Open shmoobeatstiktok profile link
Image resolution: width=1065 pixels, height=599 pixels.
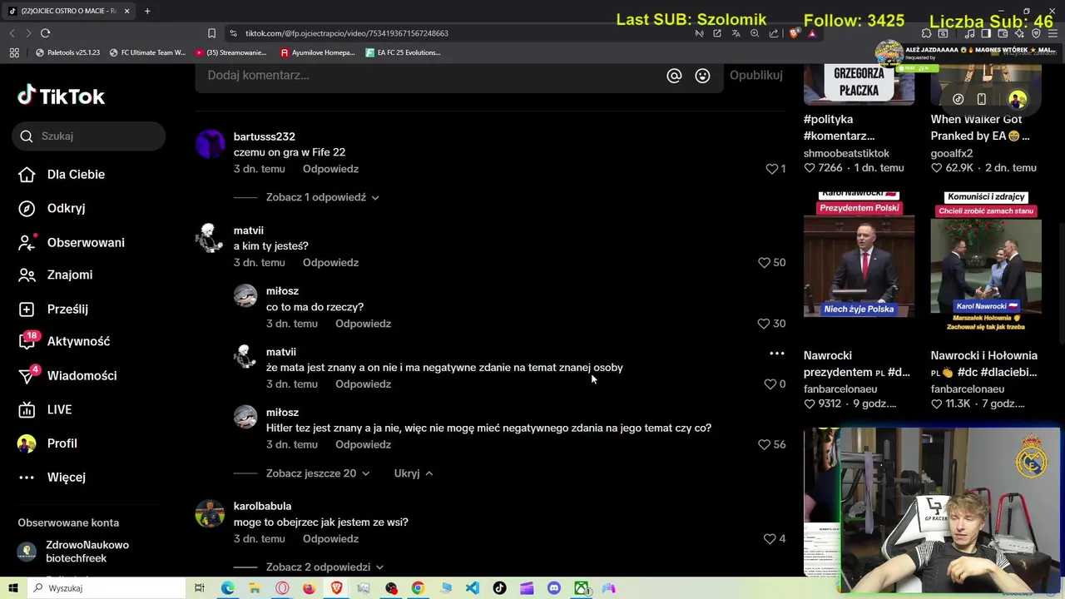(846, 153)
